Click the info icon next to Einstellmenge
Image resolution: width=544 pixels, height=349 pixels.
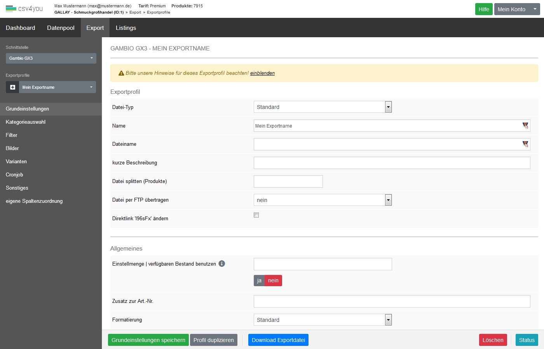(x=222, y=264)
